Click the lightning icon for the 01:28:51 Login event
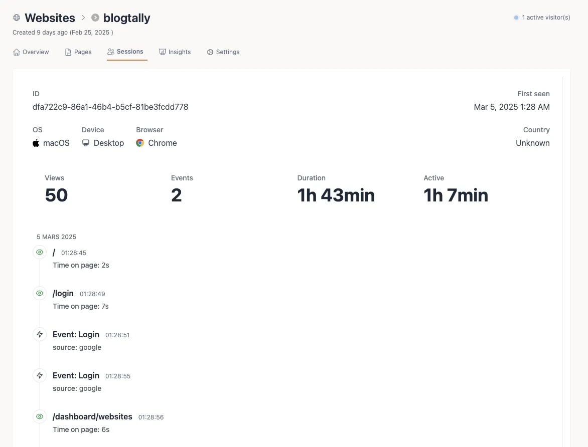Image resolution: width=588 pixels, height=447 pixels. [x=40, y=334]
